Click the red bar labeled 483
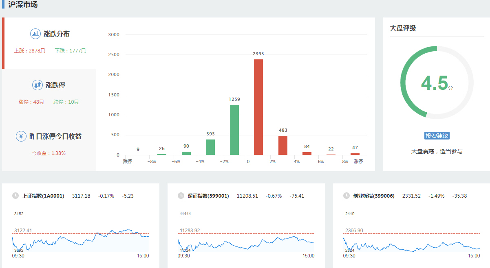The width and height of the screenshot is (490, 268). click(283, 146)
